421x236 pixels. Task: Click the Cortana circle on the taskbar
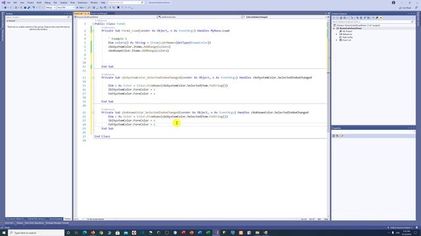68,233
